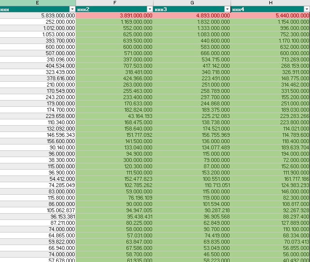Select cell with value 268.159.000
310x262 pixels.
(270, 66)
